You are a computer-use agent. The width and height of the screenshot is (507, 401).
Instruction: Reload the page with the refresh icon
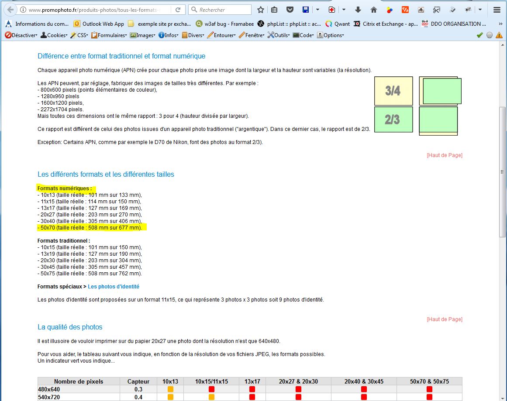tap(178, 10)
